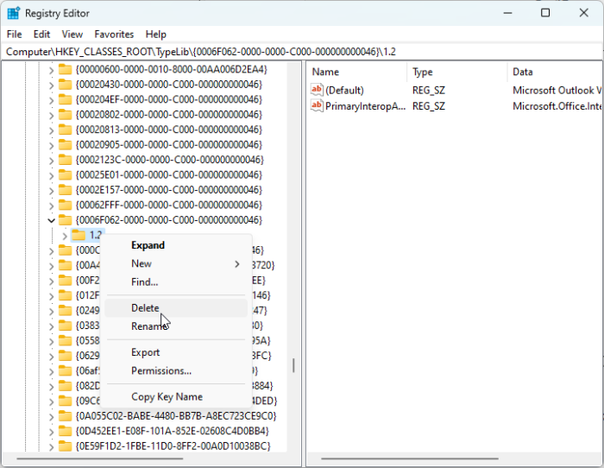The height and width of the screenshot is (468, 604).
Task: Open the View menu
Action: (x=72, y=35)
